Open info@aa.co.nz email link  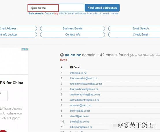pos(78,73)
